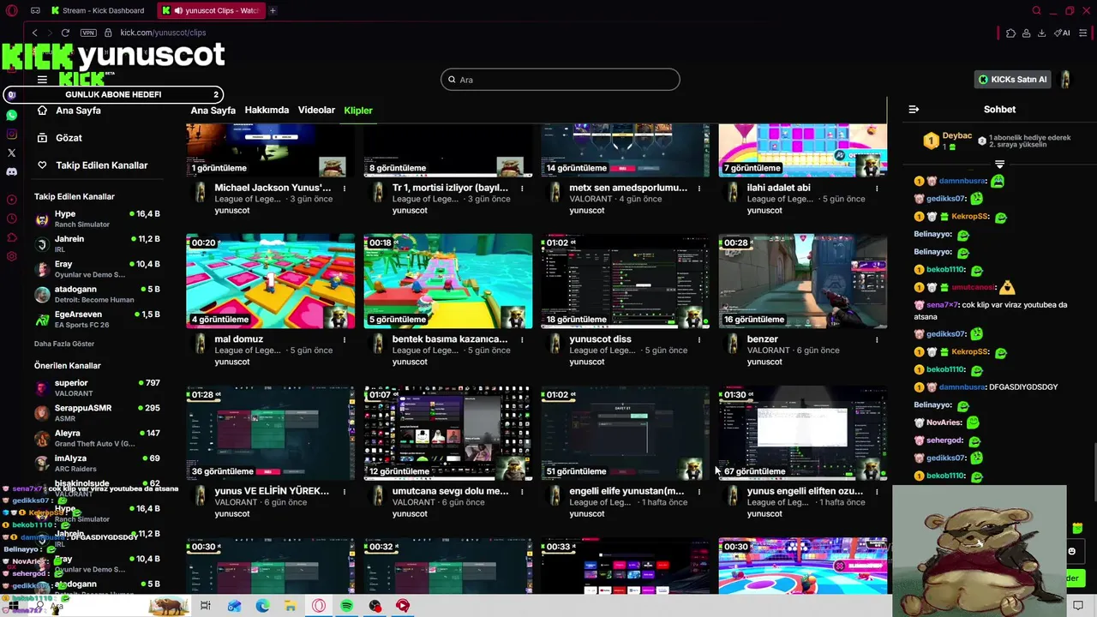
Task: Open Jahrein channel in followed list
Action: click(97, 243)
